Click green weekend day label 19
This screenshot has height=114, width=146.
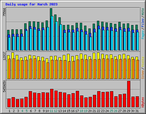pyautogui.click(x=86, y=111)
